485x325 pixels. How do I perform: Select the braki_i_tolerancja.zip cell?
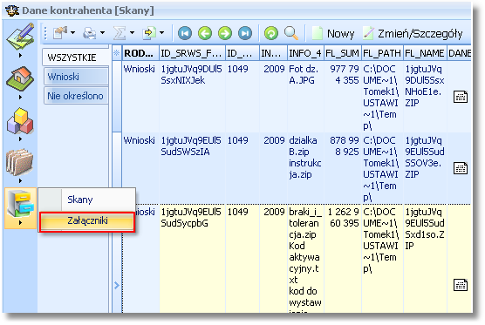pyautogui.click(x=305, y=259)
